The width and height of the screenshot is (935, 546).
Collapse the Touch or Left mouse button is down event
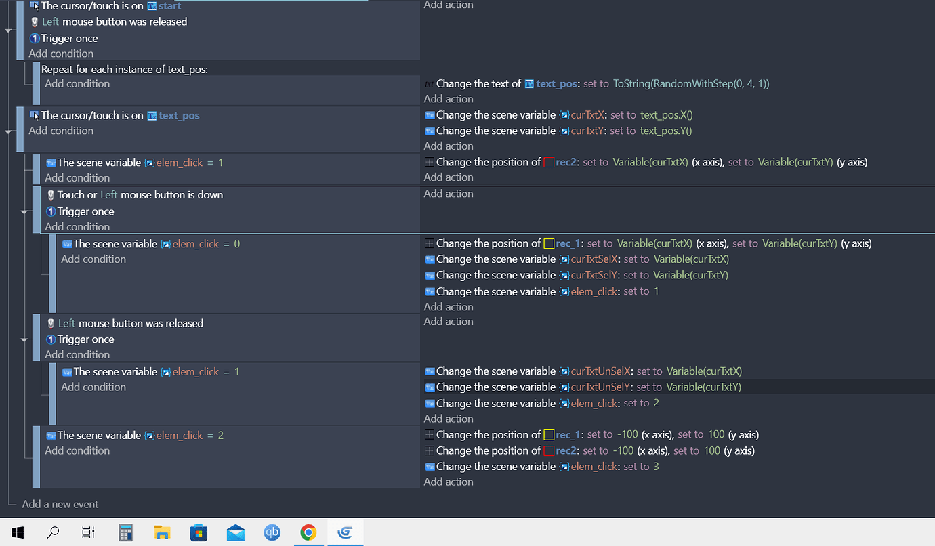pyautogui.click(x=25, y=212)
